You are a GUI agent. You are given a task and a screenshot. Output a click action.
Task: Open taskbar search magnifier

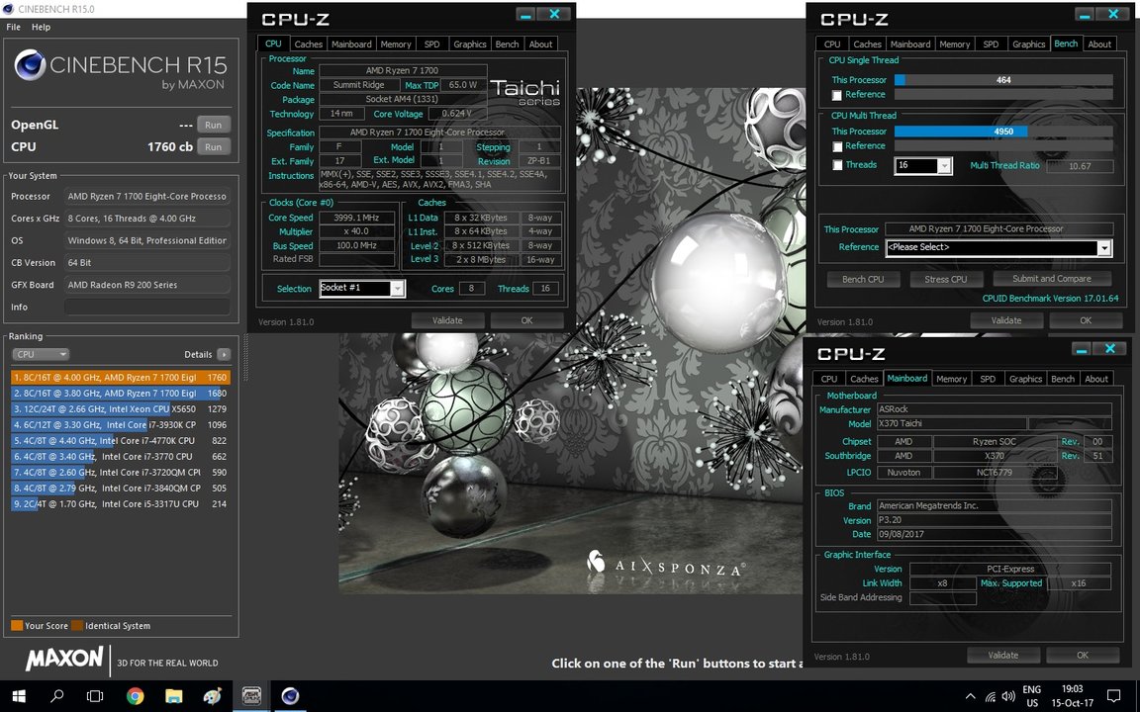pos(56,696)
